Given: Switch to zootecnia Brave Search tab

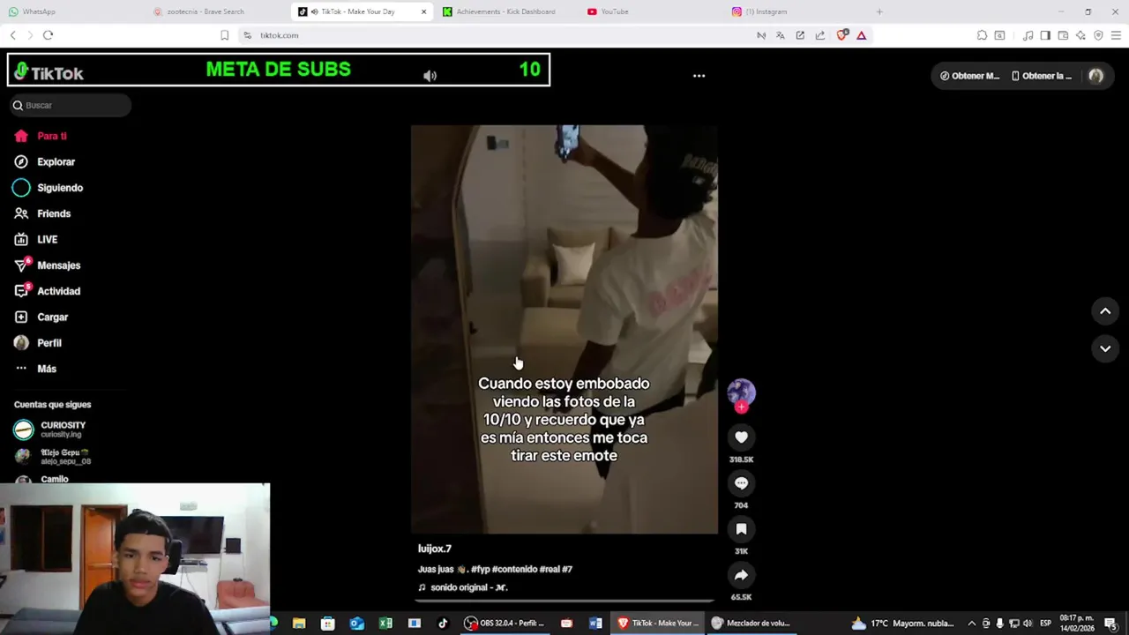Looking at the screenshot, I should (216, 11).
